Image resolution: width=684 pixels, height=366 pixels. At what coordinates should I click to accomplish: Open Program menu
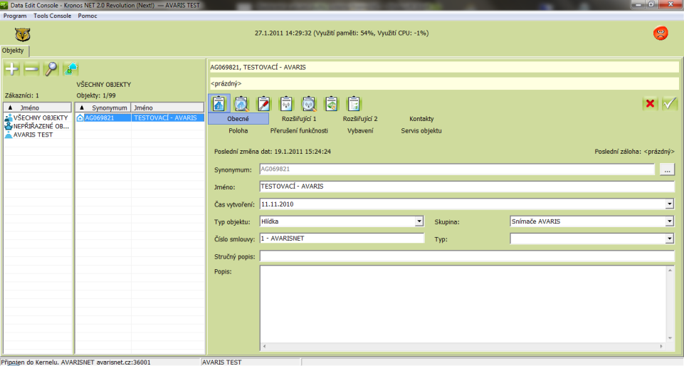tap(15, 16)
